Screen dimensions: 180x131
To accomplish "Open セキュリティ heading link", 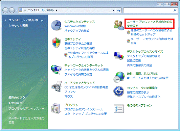I will coord(72,39).
